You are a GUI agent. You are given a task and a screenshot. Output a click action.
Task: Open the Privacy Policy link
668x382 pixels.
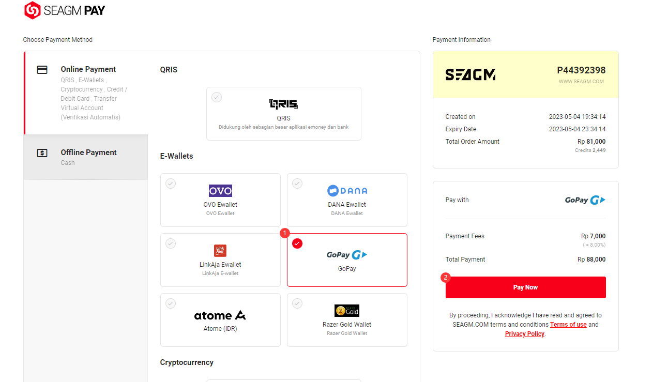(x=525, y=334)
